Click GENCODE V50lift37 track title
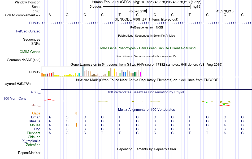252x159 pixels. click(146, 19)
